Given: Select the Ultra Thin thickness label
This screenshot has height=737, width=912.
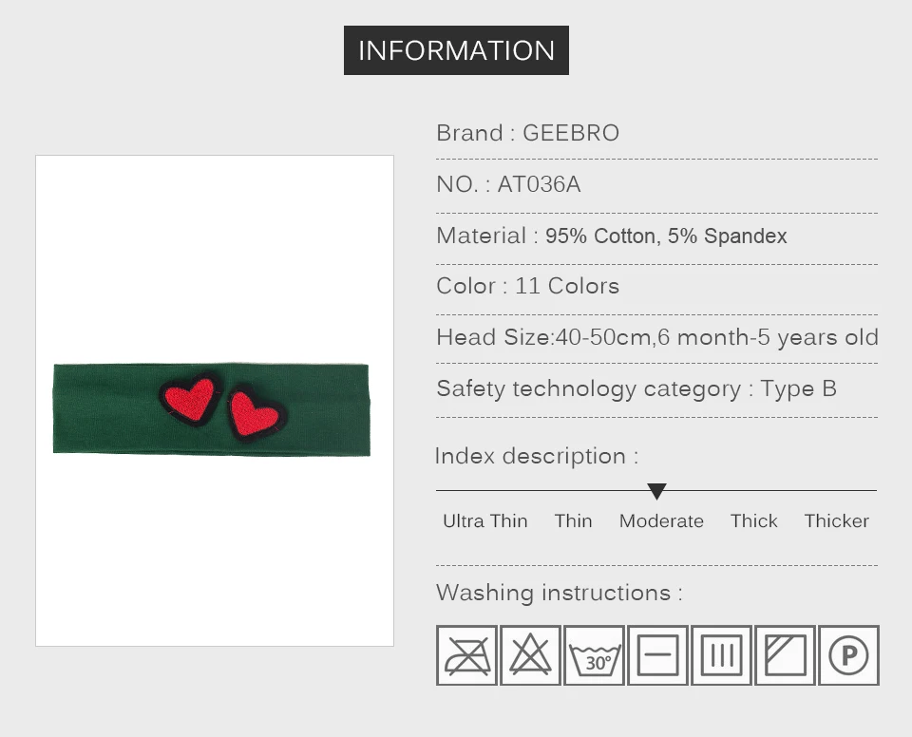Looking at the screenshot, I should click(x=485, y=520).
